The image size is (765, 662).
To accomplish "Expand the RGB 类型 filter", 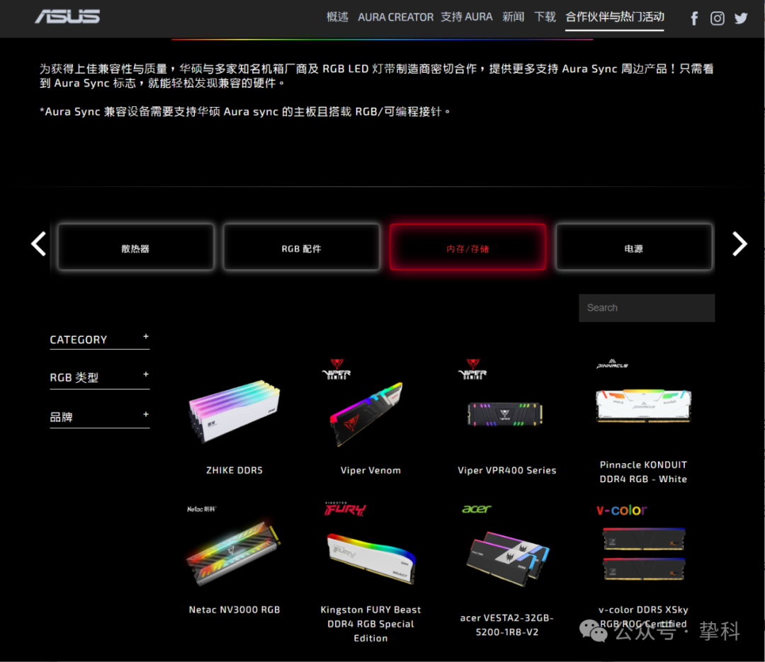I will [100, 377].
